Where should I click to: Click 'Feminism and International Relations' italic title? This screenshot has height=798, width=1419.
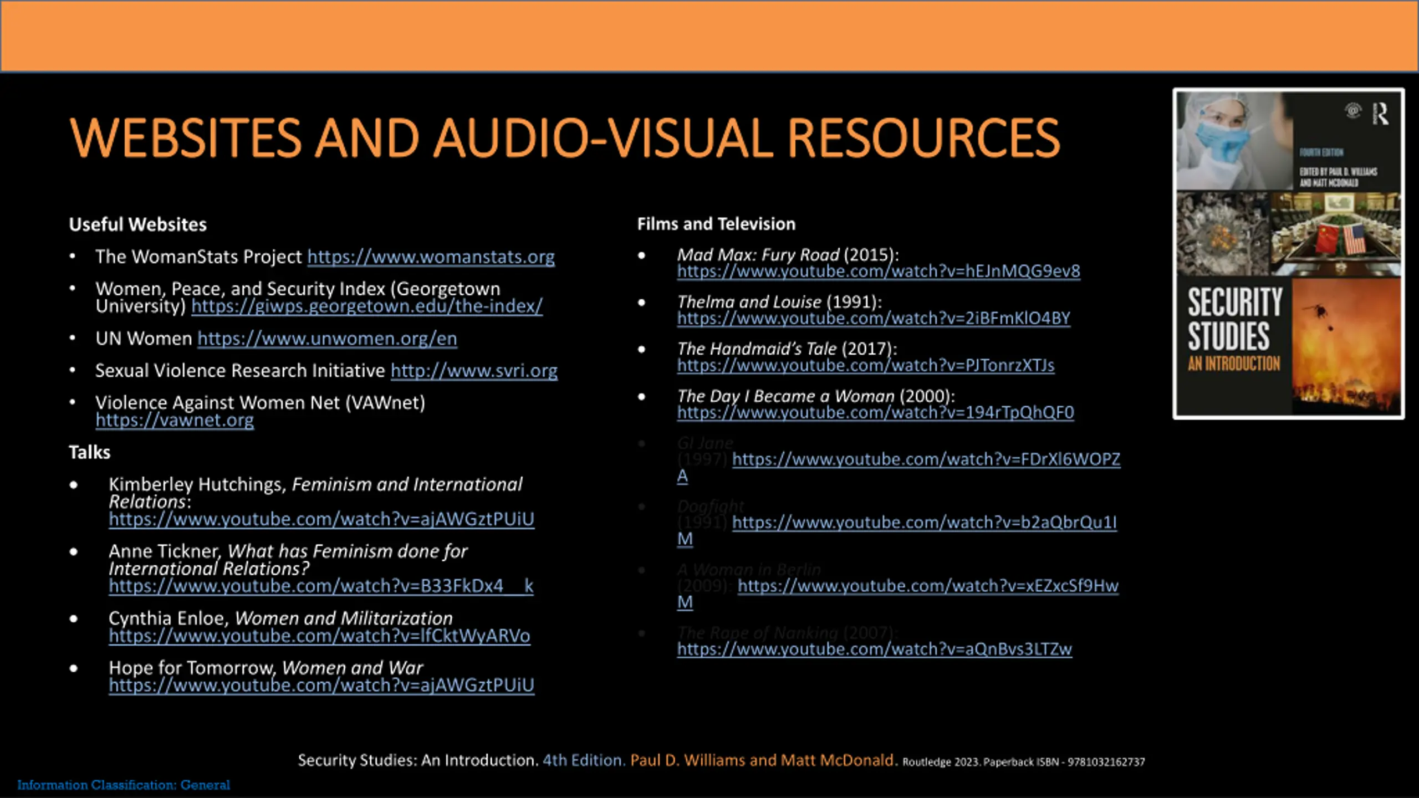[x=315, y=493]
